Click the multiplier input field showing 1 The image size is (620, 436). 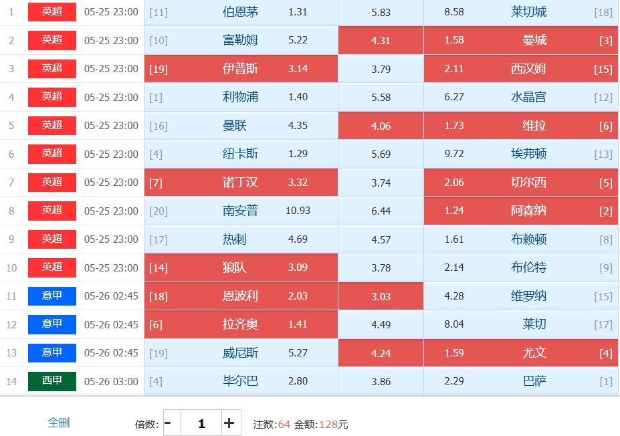point(201,423)
